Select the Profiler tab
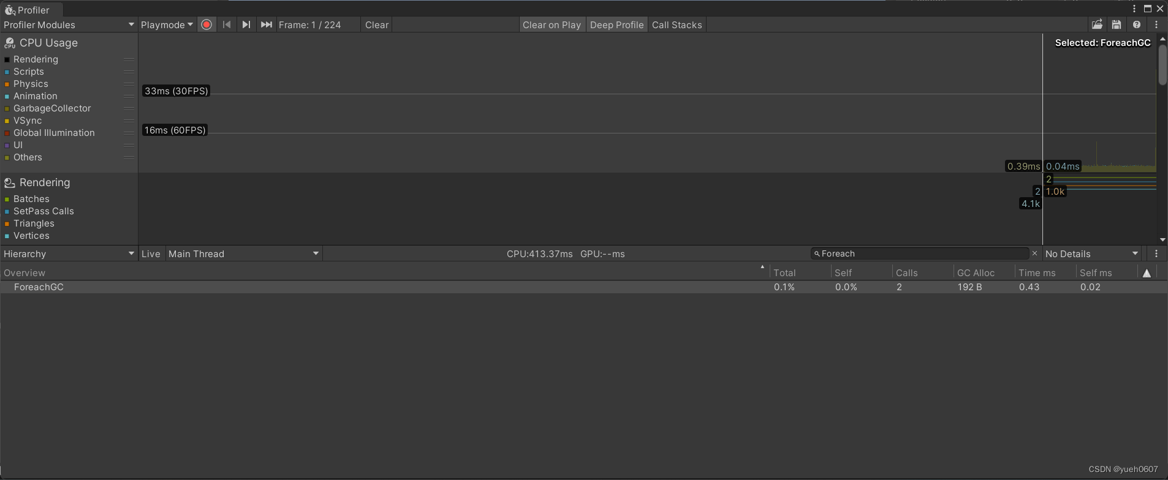 [x=31, y=10]
